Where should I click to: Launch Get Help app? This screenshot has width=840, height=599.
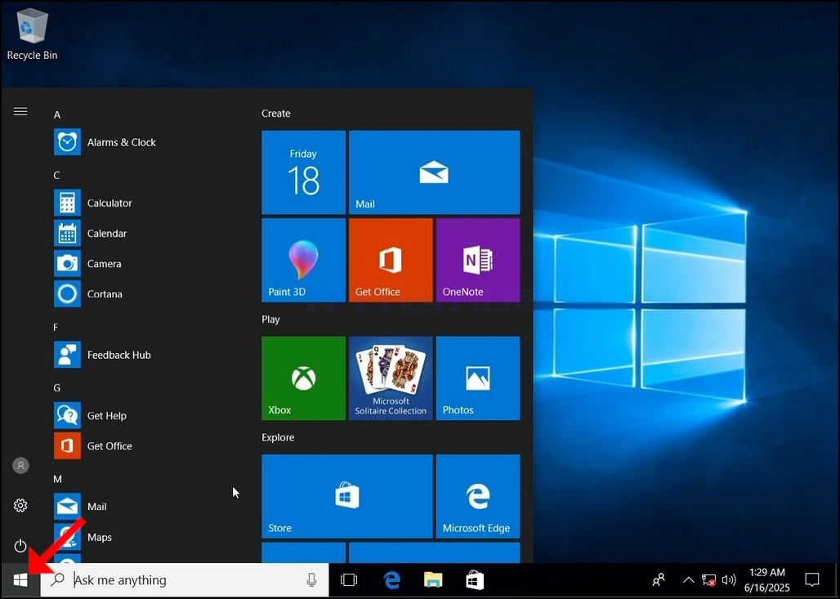point(91,415)
